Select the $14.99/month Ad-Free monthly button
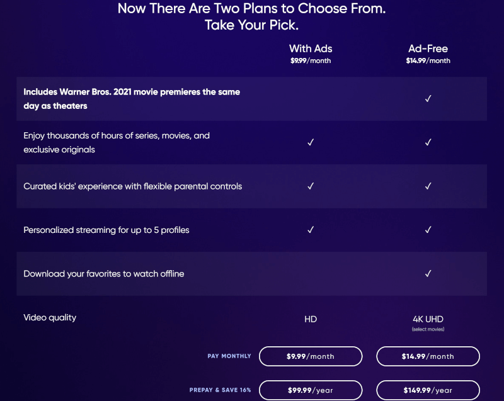This screenshot has width=504, height=401. pos(428,356)
